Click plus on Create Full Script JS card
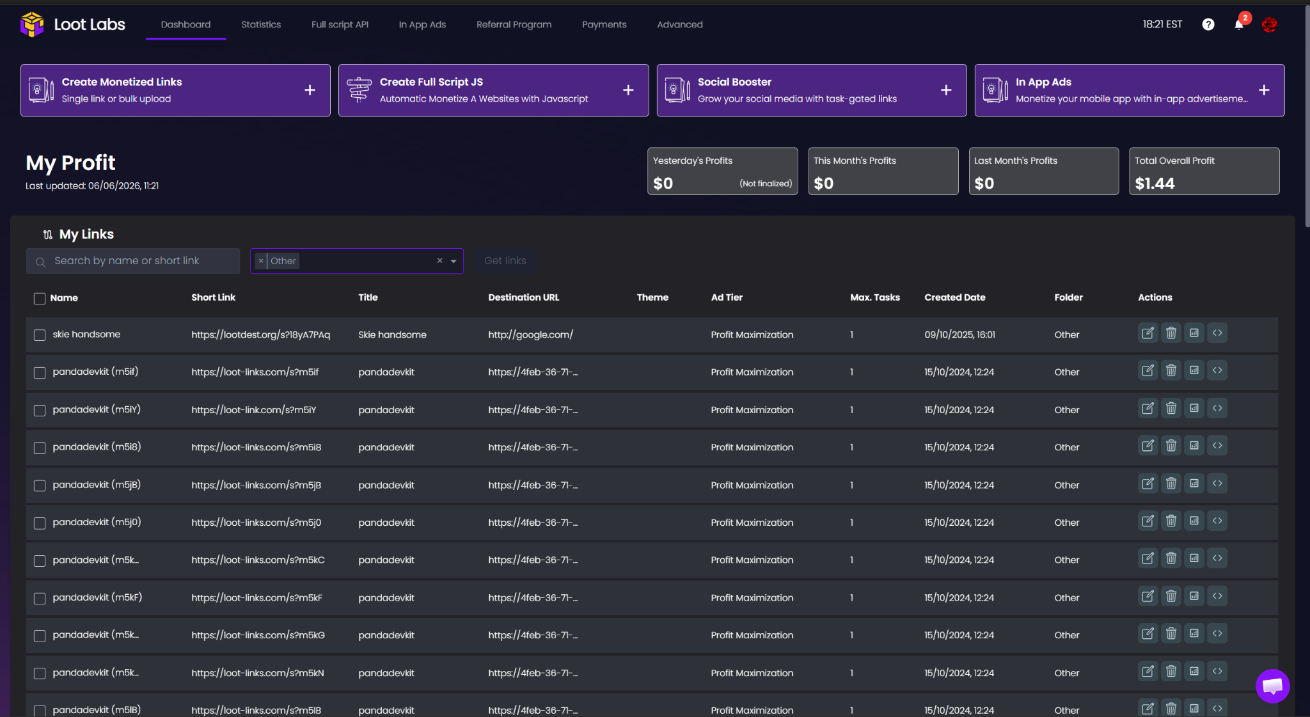The width and height of the screenshot is (1310, 717). click(628, 90)
